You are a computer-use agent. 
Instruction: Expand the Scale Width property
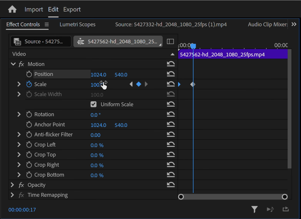click(19, 94)
